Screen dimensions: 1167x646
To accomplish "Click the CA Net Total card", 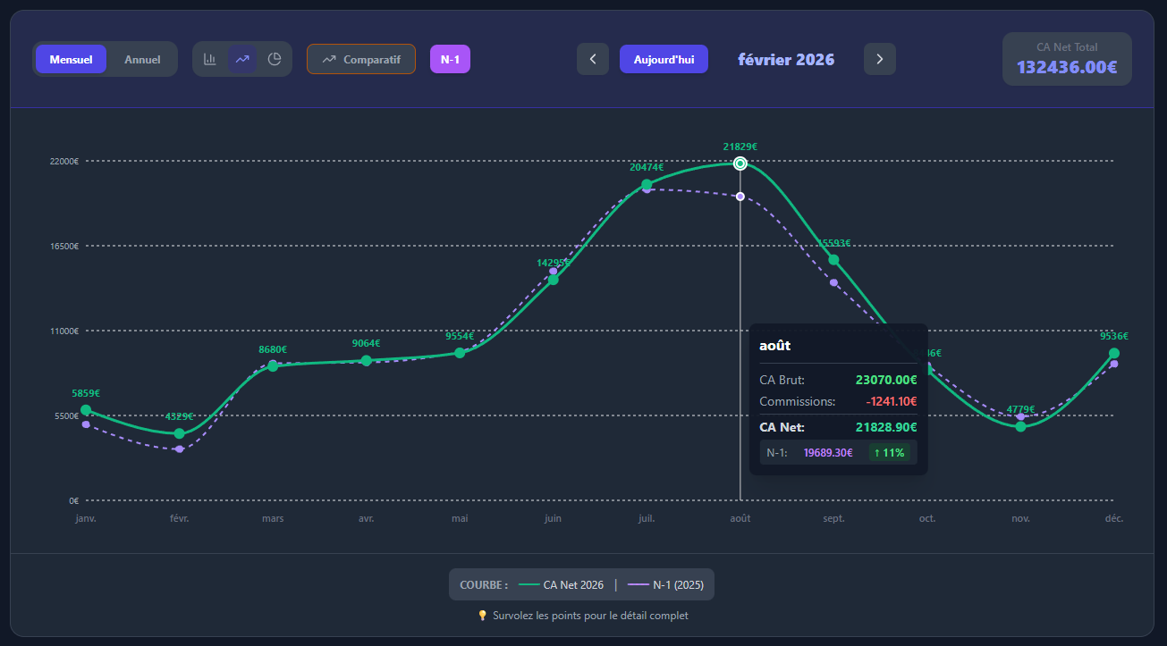I will pyautogui.click(x=1066, y=59).
